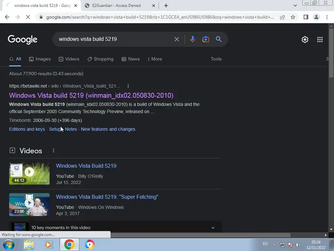Open Windows Vista Build 5219 YouTube video
This screenshot has height=251, width=334.
pyautogui.click(x=86, y=166)
